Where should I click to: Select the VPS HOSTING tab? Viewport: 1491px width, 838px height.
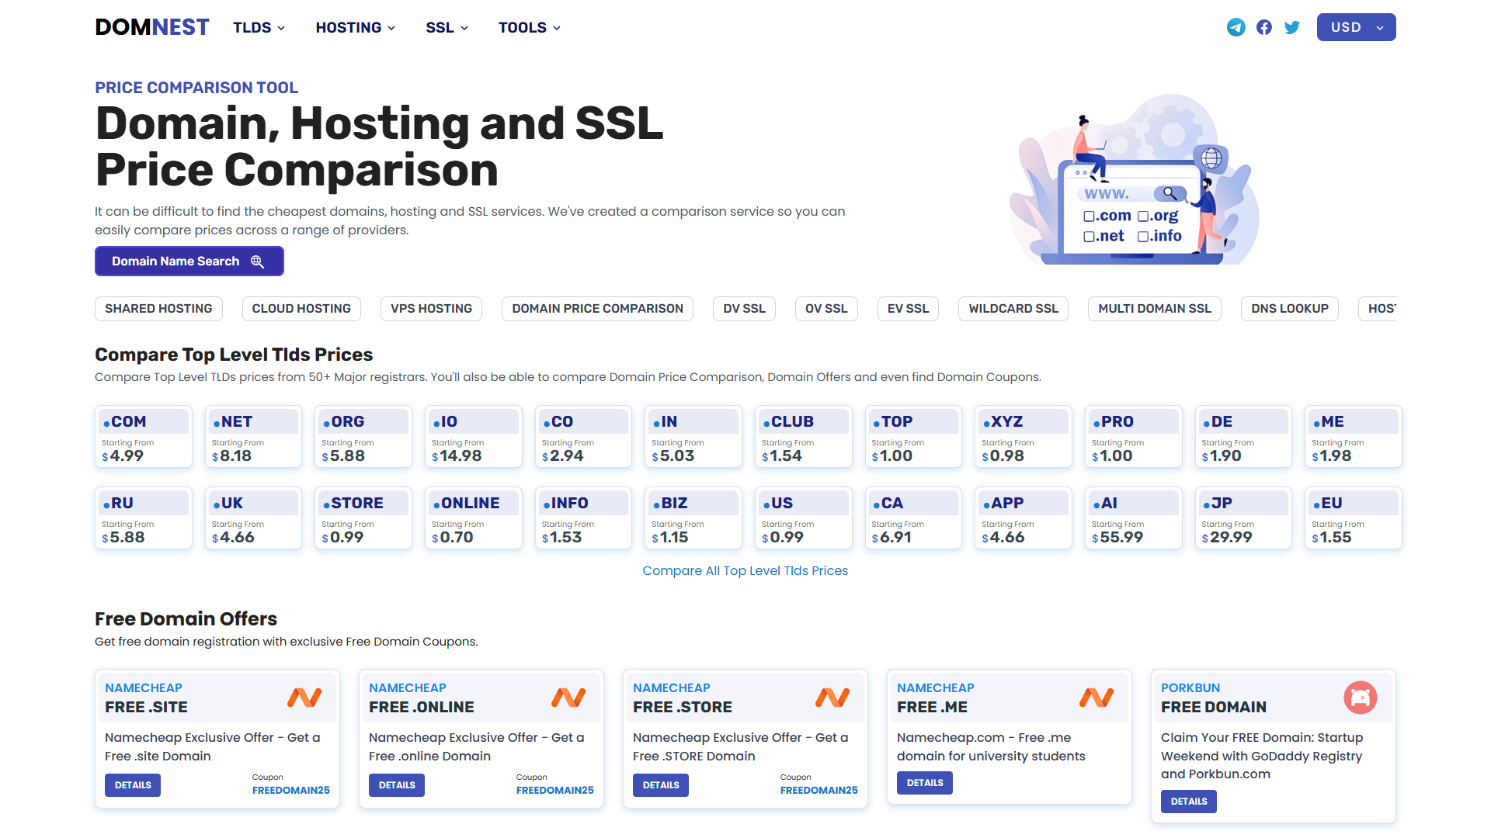431,309
